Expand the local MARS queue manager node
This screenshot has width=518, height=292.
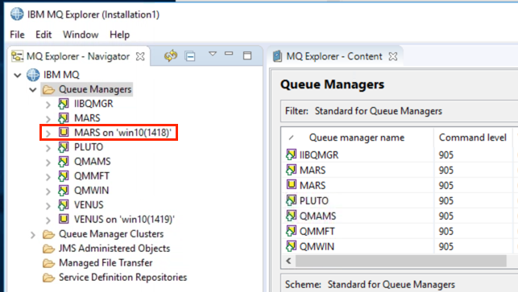tap(48, 119)
